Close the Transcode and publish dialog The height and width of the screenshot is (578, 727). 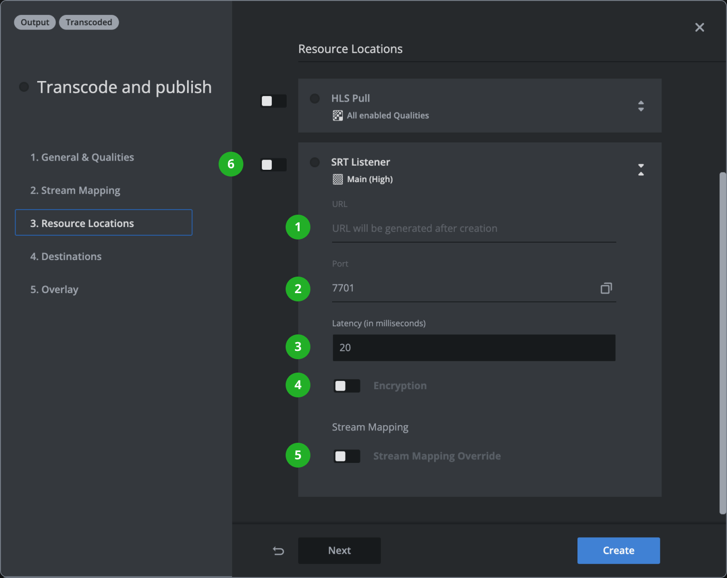click(699, 27)
